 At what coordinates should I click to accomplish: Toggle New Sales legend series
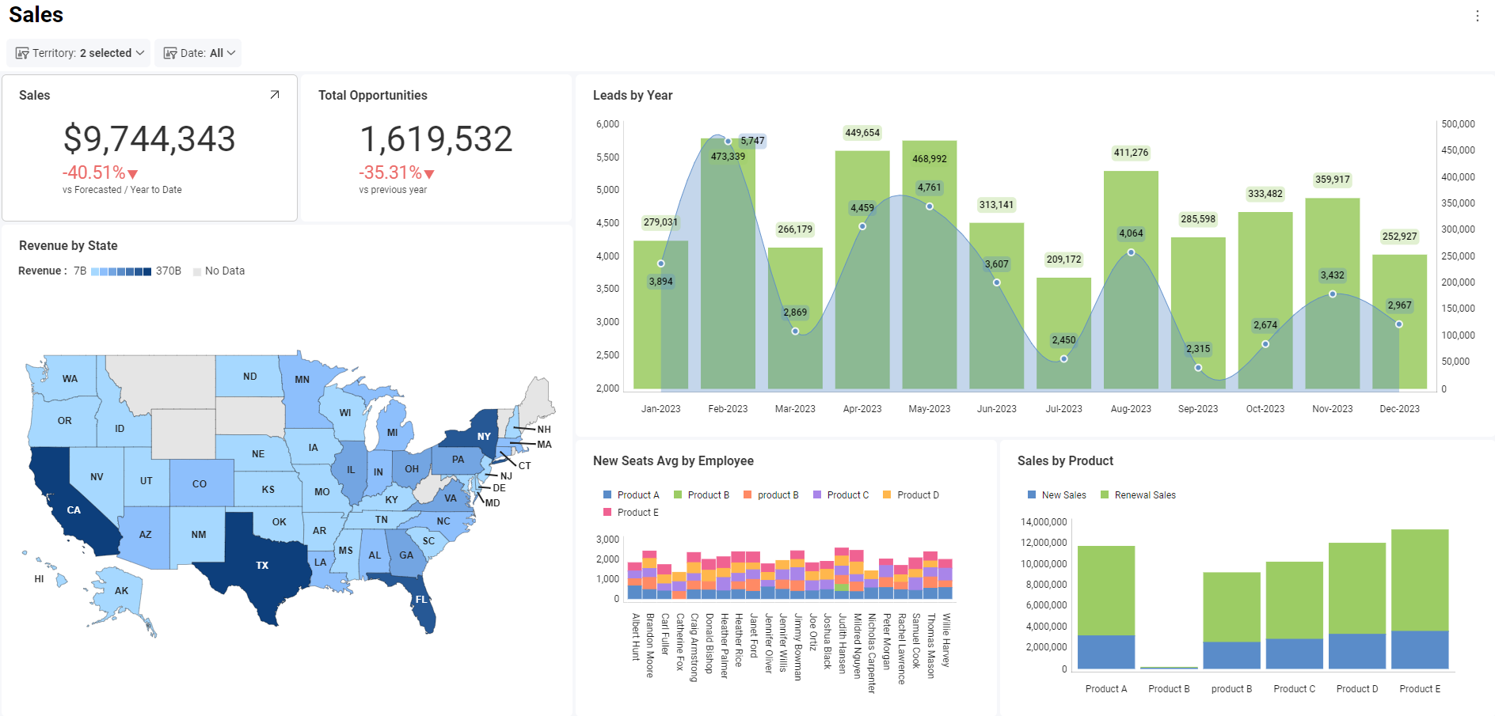coord(1032,495)
